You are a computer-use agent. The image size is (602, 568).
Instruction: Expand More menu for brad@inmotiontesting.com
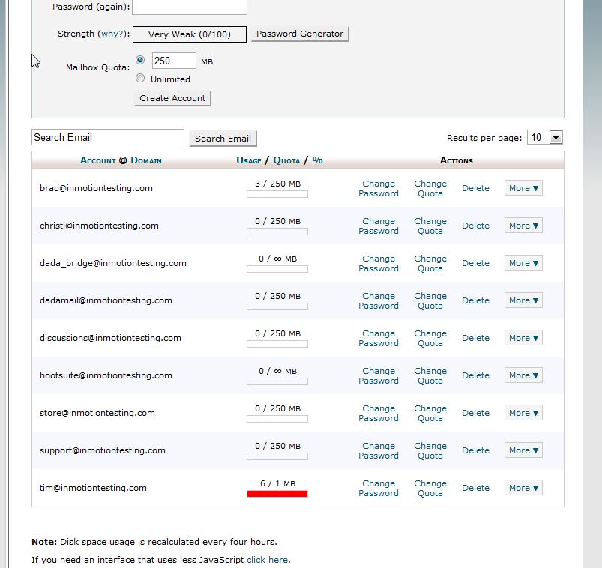point(523,188)
